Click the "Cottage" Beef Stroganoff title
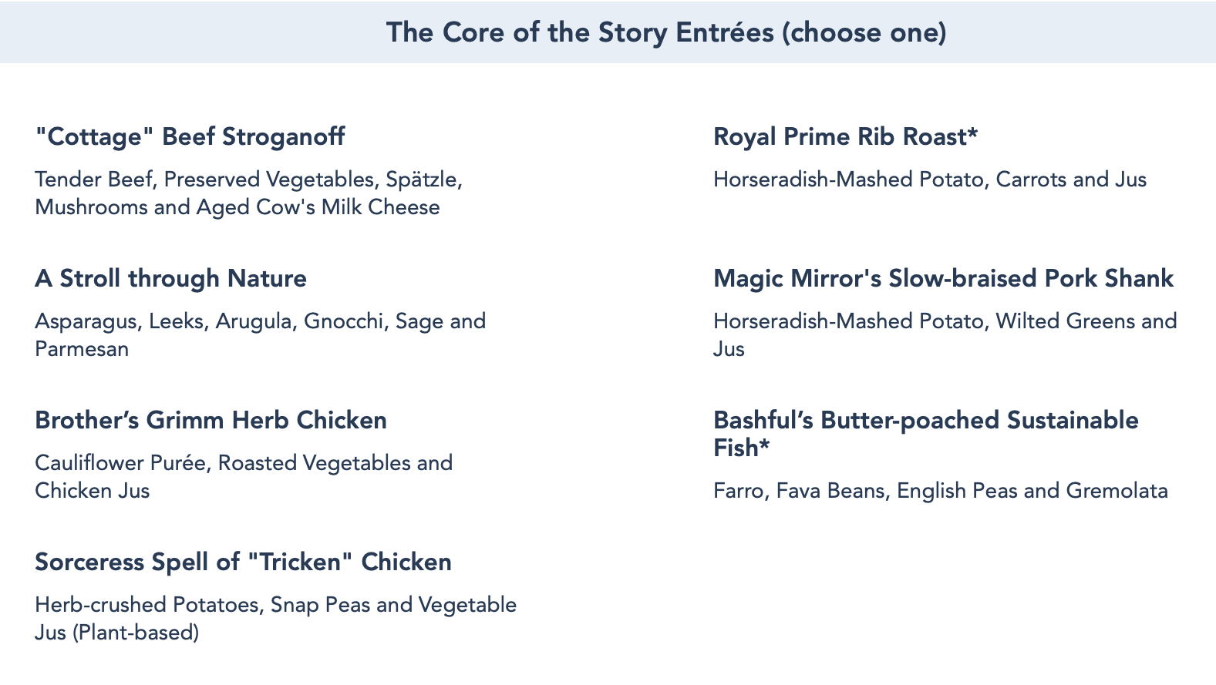1216x685 pixels. (x=190, y=137)
